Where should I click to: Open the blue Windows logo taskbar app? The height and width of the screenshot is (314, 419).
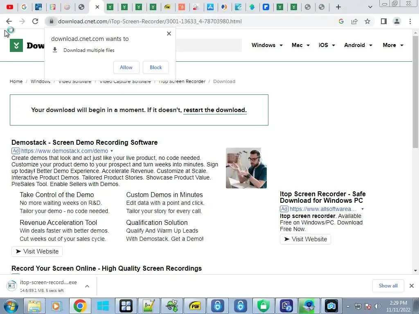coord(103,306)
